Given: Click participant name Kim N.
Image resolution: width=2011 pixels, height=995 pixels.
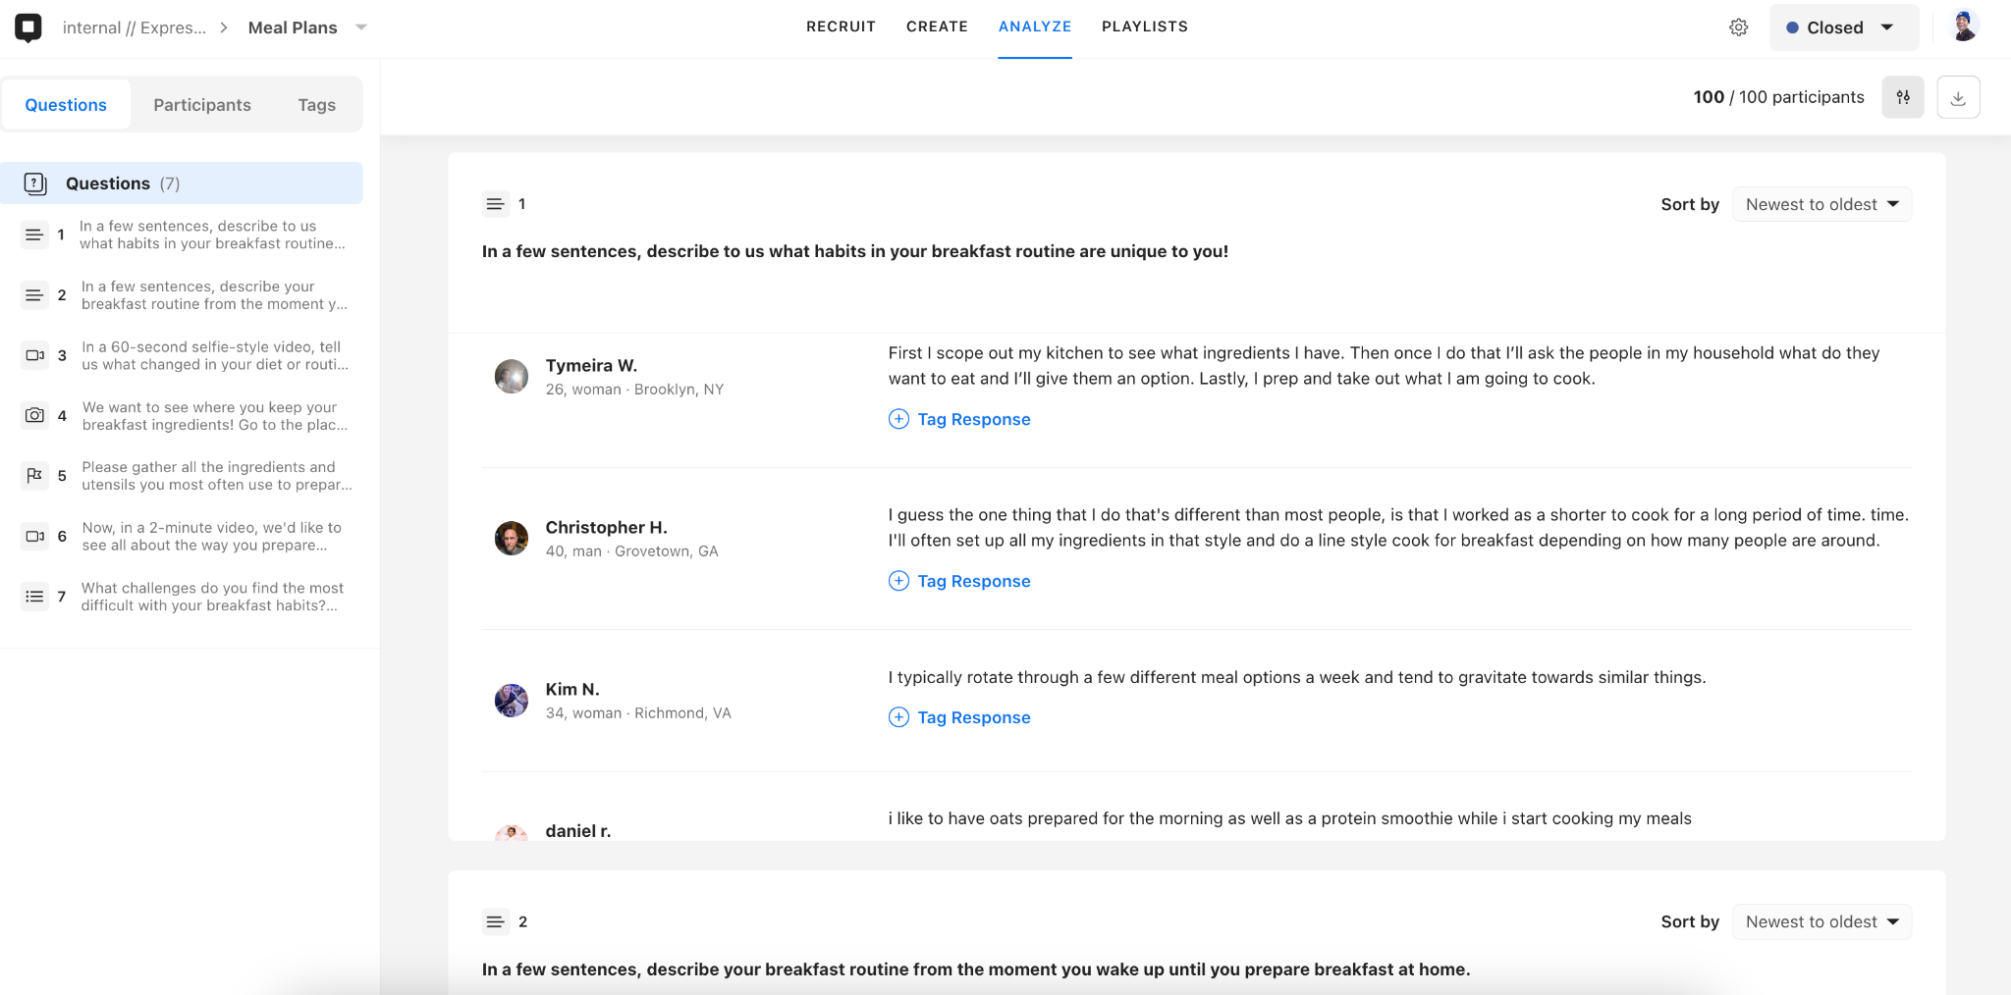Looking at the screenshot, I should click(572, 689).
